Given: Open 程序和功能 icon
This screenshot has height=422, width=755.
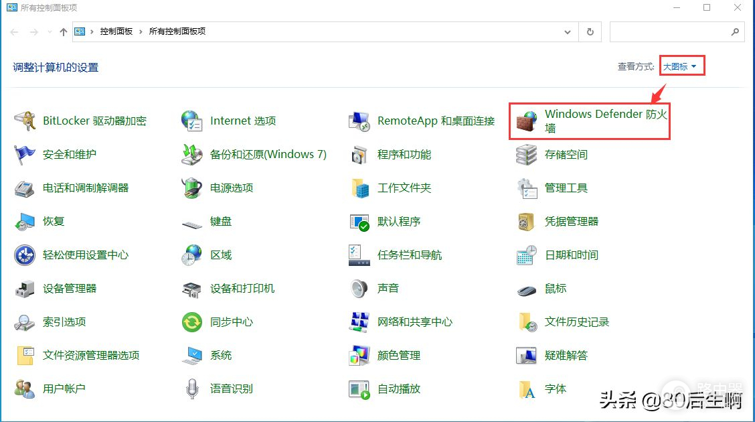Looking at the screenshot, I should (x=359, y=155).
